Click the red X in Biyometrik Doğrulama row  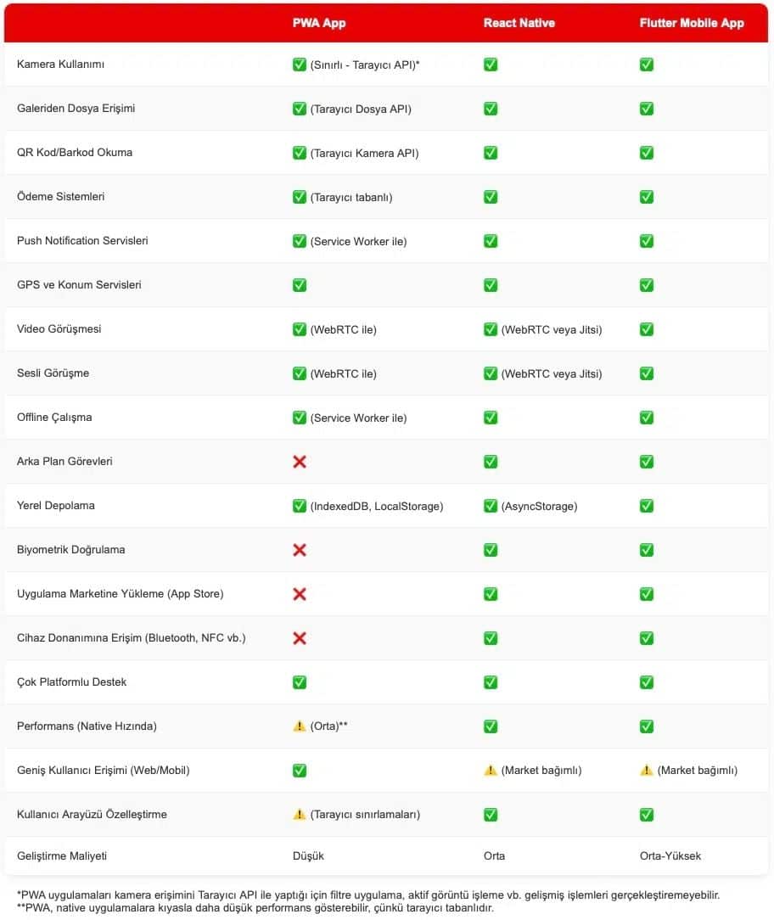[x=300, y=550]
